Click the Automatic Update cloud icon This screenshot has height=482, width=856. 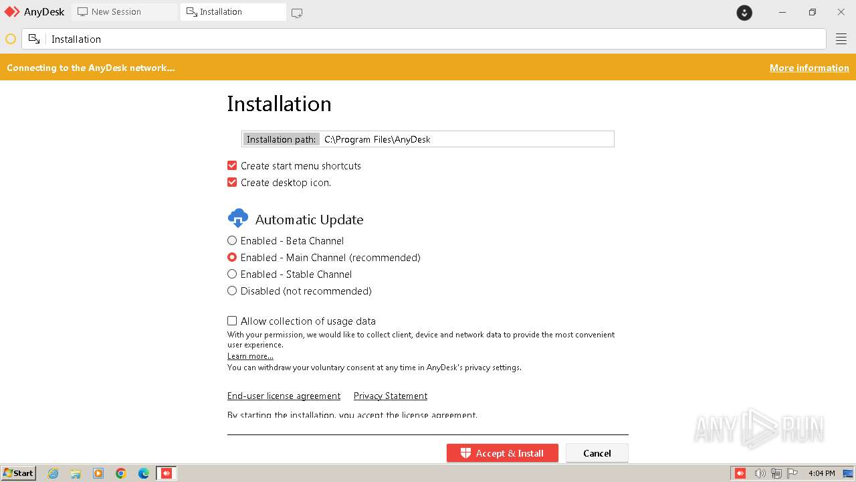tap(238, 218)
